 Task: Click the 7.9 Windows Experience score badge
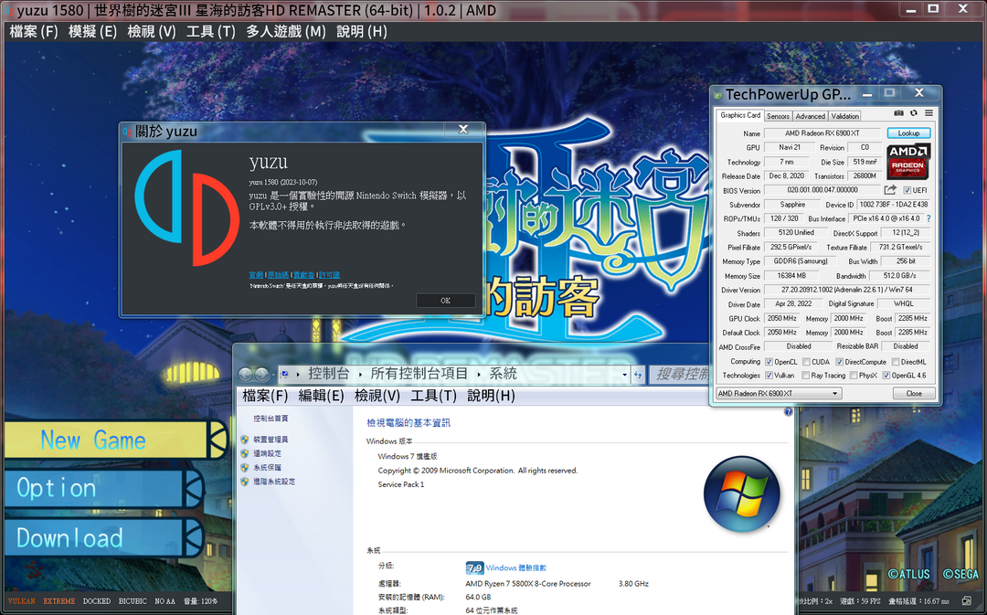(474, 567)
